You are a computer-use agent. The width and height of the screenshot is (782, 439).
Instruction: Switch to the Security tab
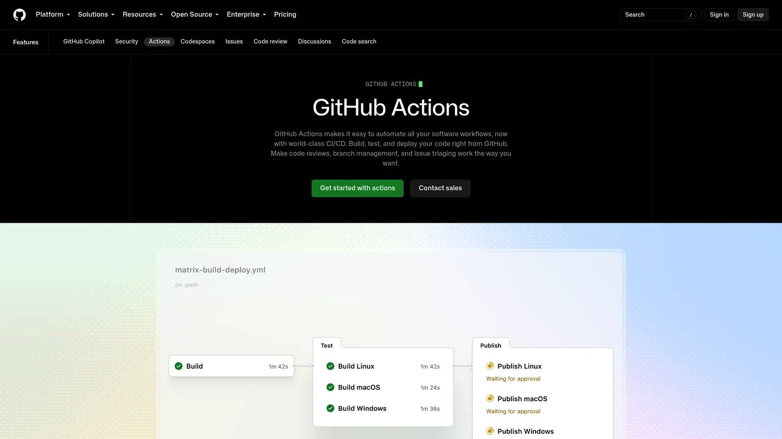pos(127,42)
